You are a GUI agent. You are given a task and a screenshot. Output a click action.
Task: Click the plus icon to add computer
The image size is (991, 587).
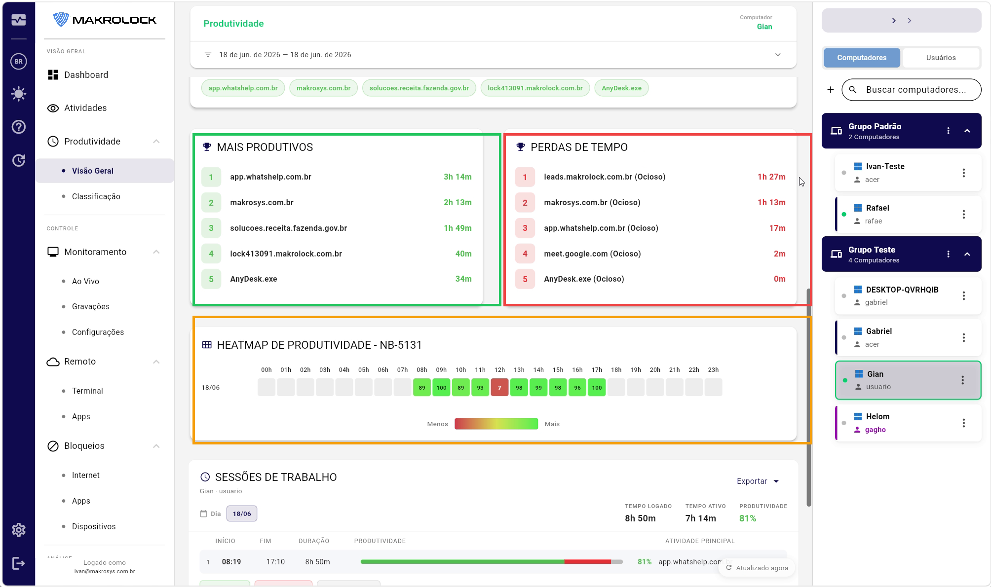[x=831, y=90]
